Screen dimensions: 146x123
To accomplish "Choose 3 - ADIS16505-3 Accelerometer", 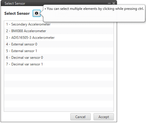I will pyautogui.click(x=59, y=38).
